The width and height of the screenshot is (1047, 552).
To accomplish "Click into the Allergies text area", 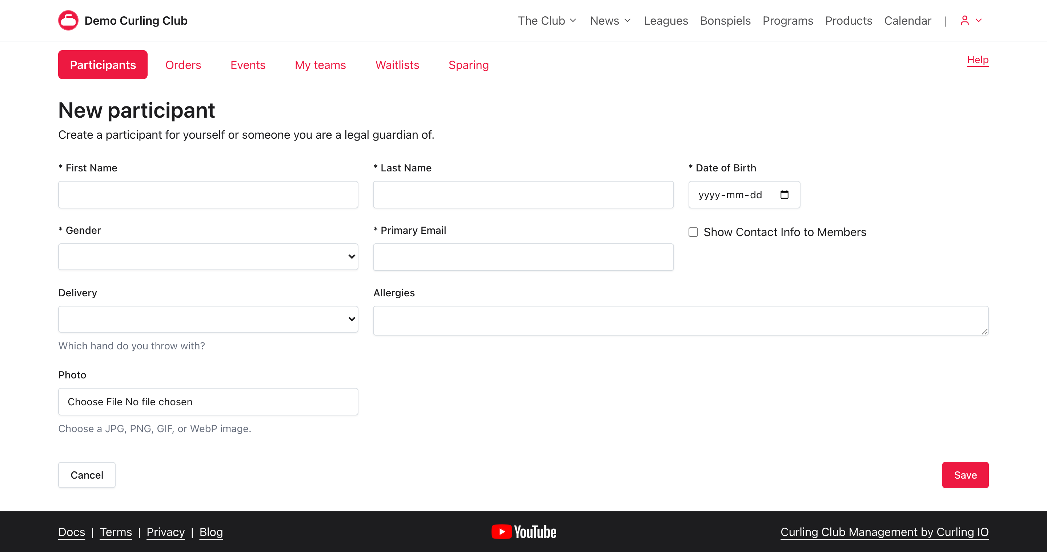I will 681,321.
